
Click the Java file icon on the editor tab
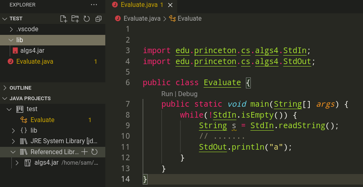pos(115,5)
